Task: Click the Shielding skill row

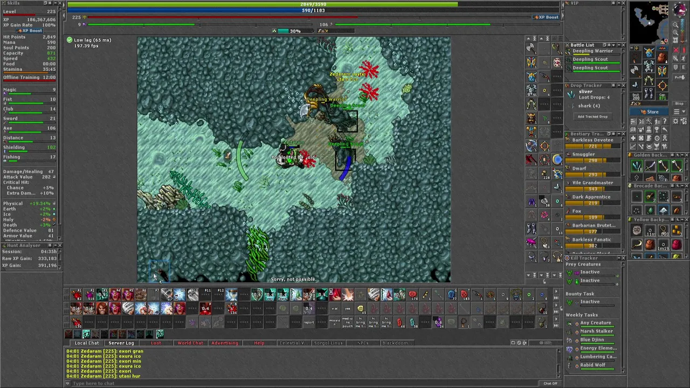Action: click(x=30, y=148)
